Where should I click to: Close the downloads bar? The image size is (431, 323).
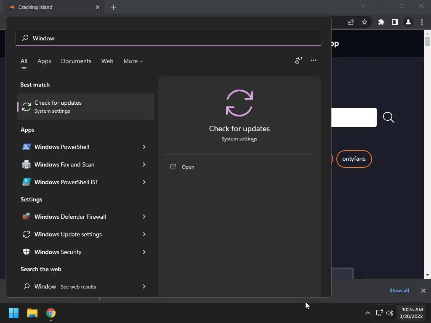pos(423,290)
